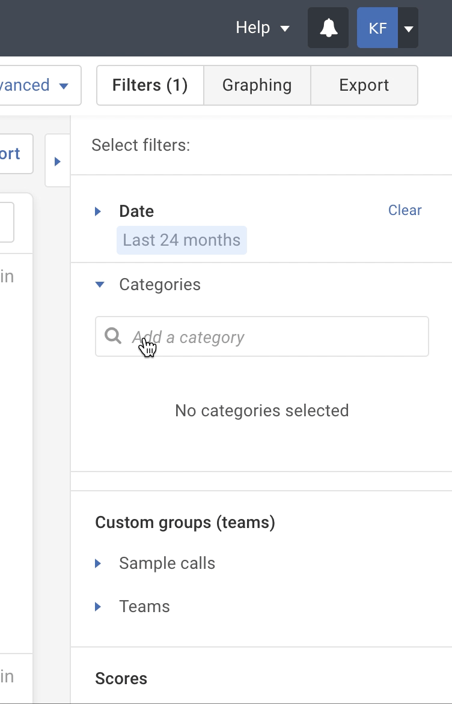Switch to the Filters (1) tab
The height and width of the screenshot is (704, 452).
click(150, 85)
